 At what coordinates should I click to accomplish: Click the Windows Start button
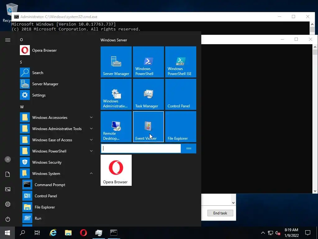(x=7, y=233)
